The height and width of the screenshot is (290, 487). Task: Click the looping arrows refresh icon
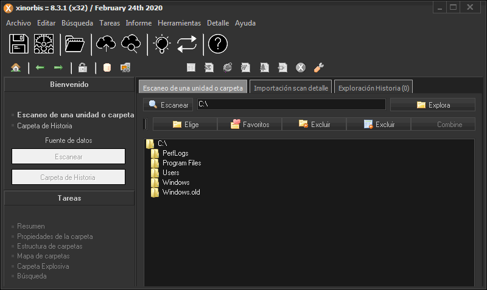[187, 44]
